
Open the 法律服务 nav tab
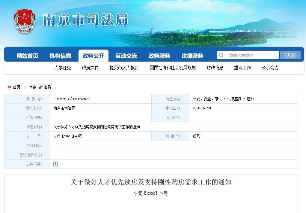click(192, 56)
